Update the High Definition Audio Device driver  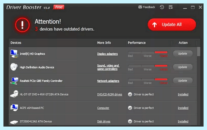[183, 67]
